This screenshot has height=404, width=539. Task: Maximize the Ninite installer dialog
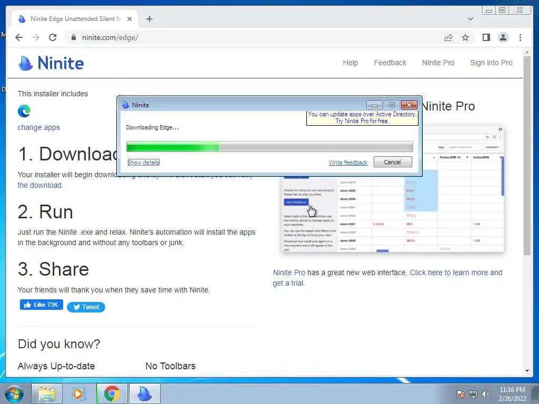392,105
